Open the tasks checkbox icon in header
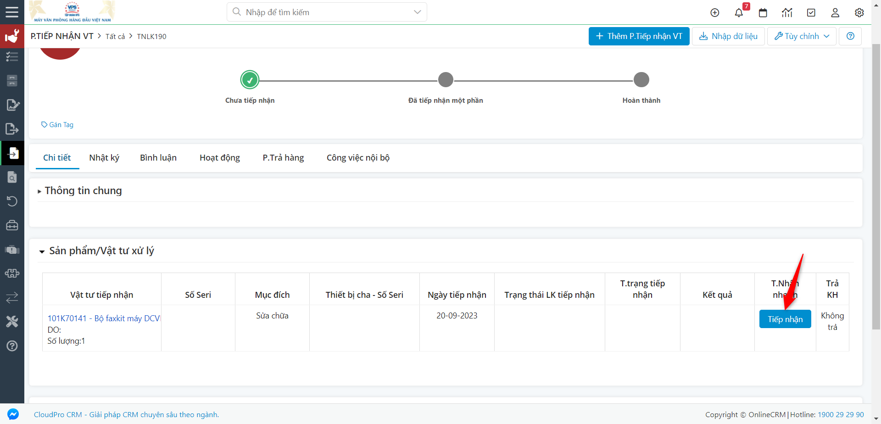This screenshot has height=424, width=881. (811, 12)
